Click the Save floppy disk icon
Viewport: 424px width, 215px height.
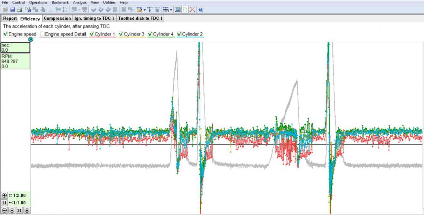pos(12,9)
